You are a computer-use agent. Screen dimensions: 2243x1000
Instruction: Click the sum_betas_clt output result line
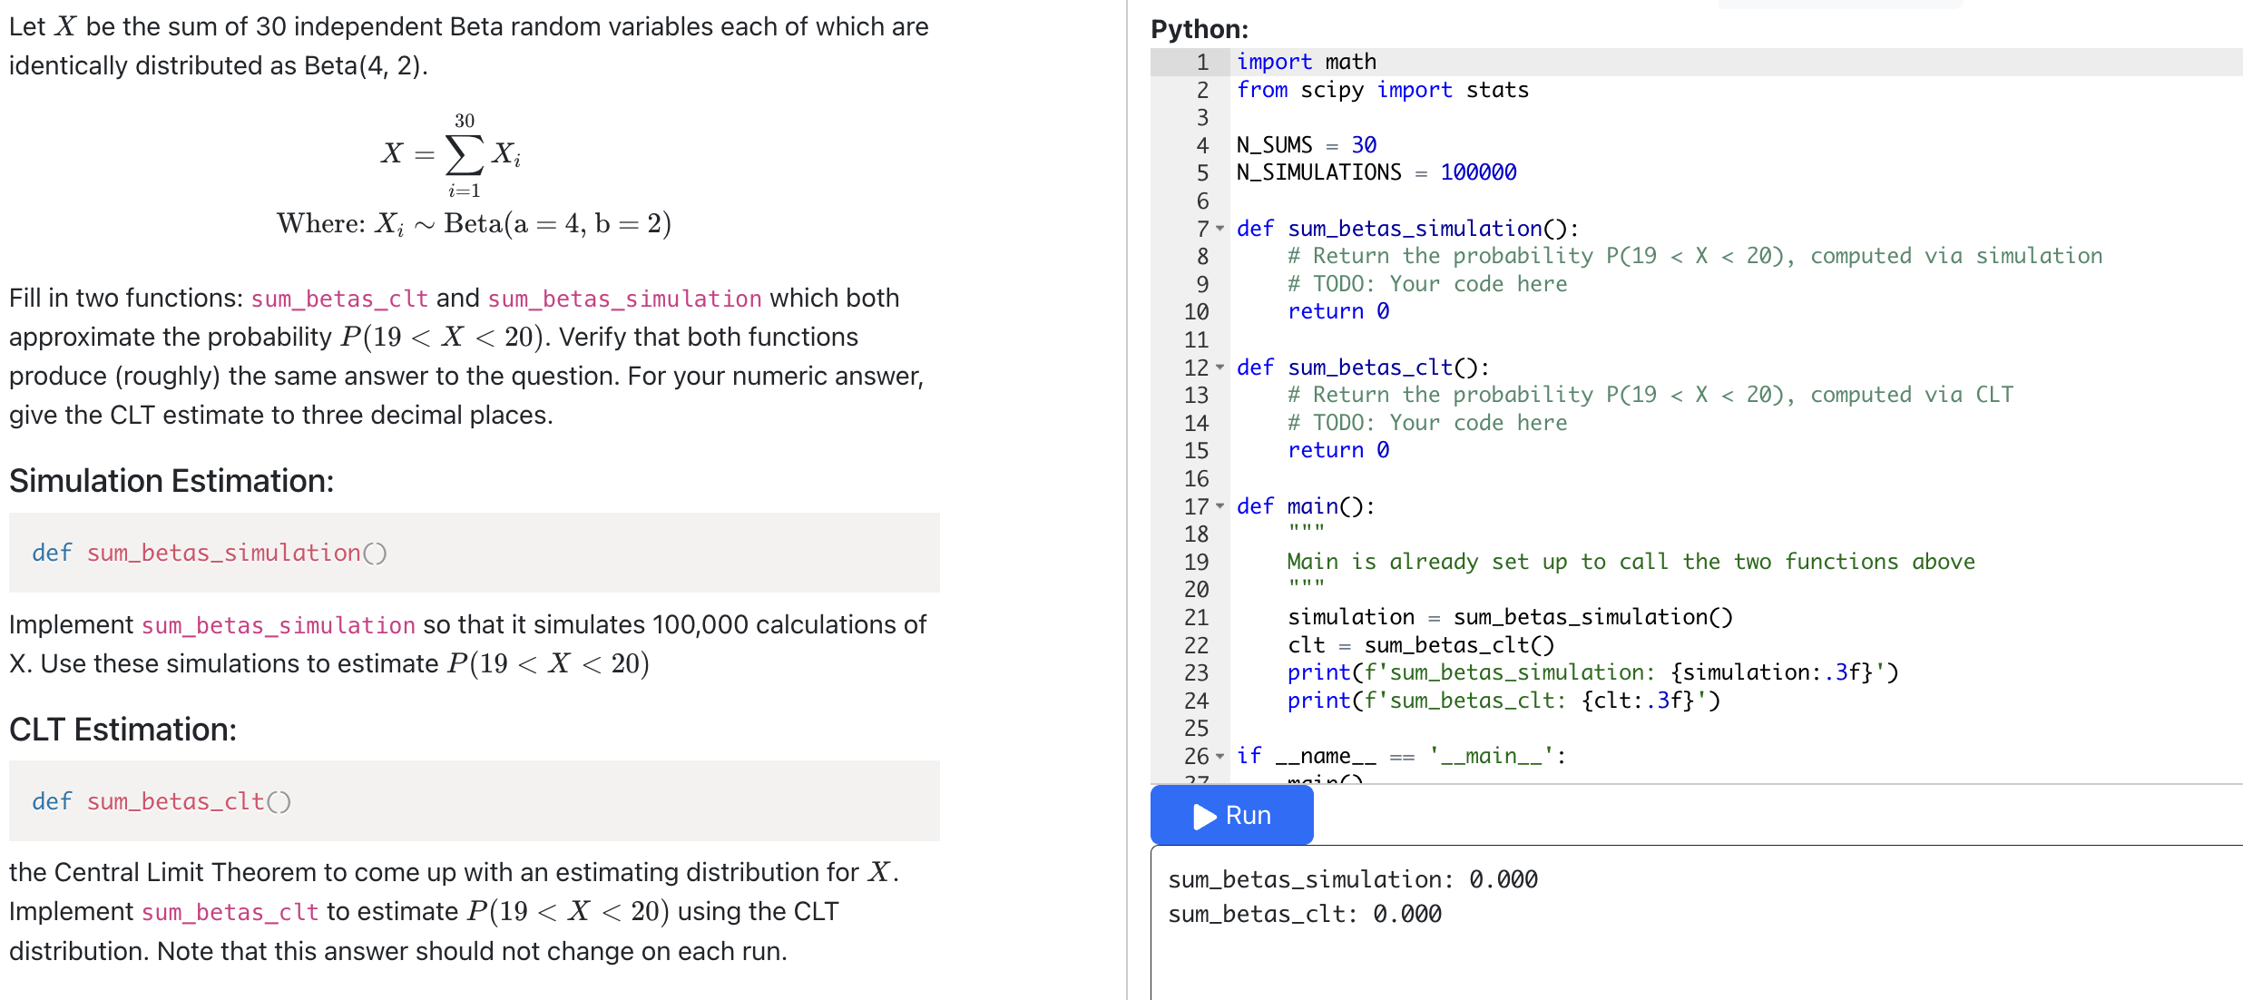click(1304, 914)
